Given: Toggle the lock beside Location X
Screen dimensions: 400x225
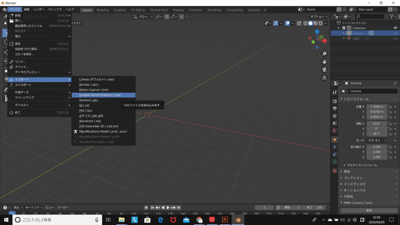Looking at the screenshot, I should pos(390,106).
